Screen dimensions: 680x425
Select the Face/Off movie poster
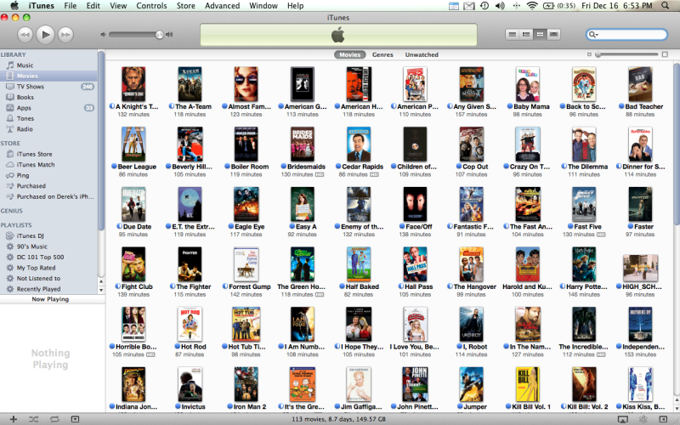[415, 205]
